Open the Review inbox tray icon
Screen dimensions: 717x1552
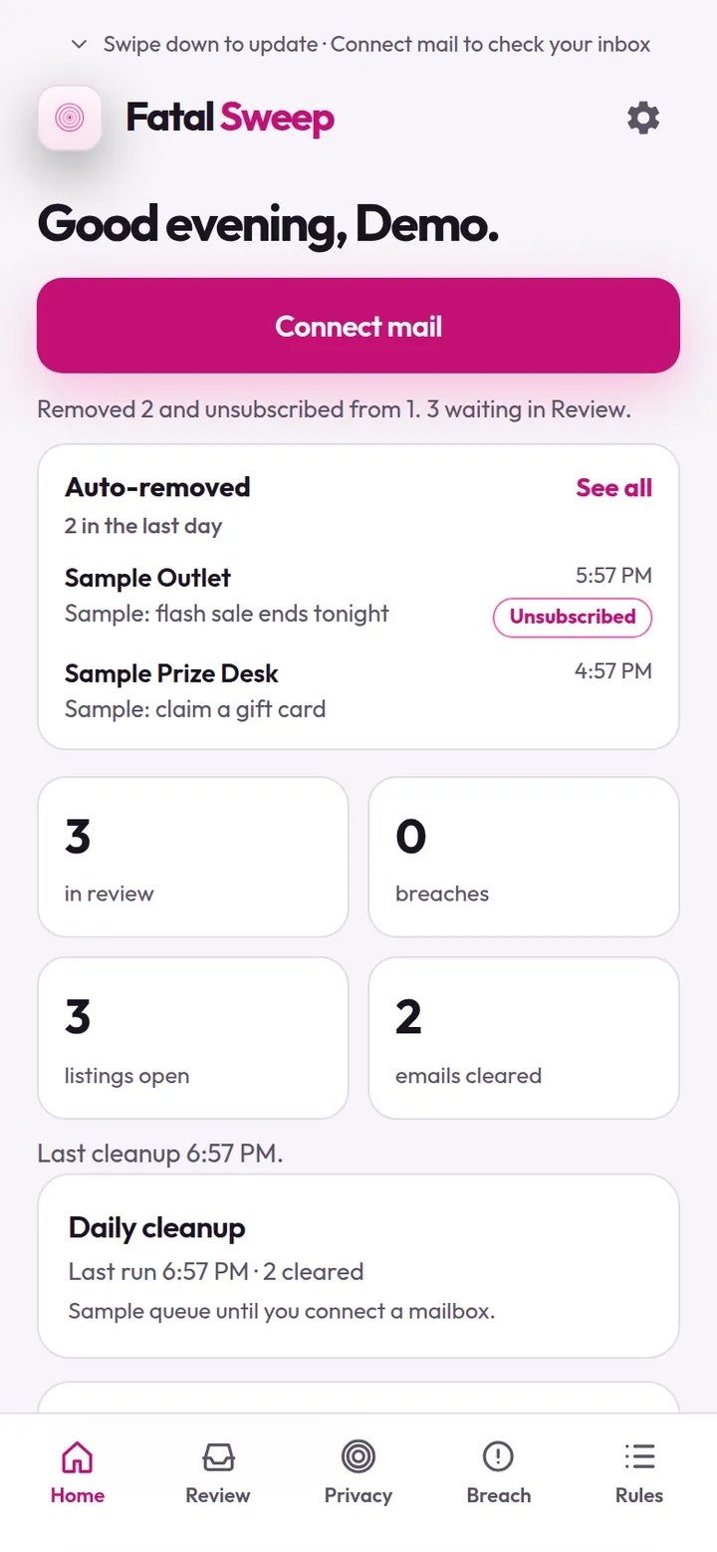(x=218, y=1457)
